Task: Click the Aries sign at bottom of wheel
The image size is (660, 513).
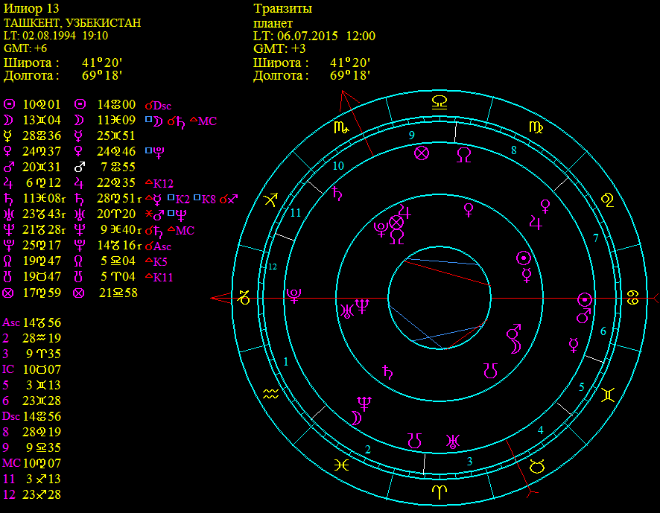Action: click(440, 492)
